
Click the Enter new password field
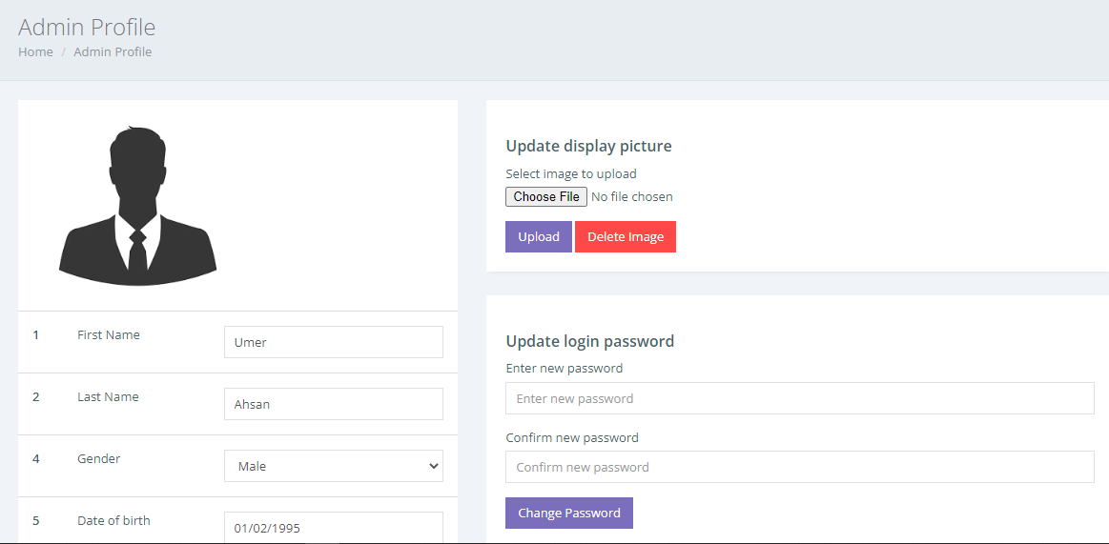click(800, 398)
